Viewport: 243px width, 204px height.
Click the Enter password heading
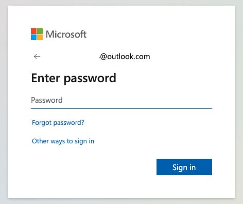click(x=74, y=78)
